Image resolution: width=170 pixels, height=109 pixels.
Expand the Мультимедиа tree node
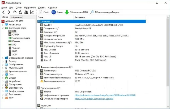pyautogui.click(x=3, y=68)
